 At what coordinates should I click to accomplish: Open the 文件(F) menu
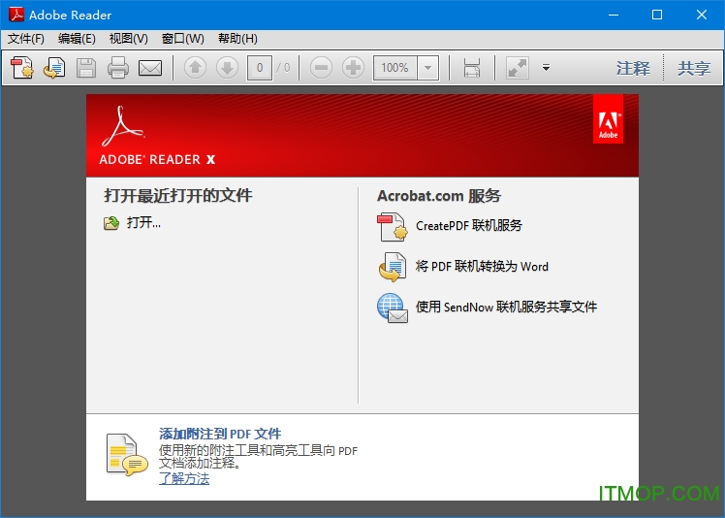26,39
